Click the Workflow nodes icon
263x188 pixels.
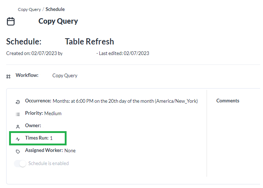tap(8, 77)
